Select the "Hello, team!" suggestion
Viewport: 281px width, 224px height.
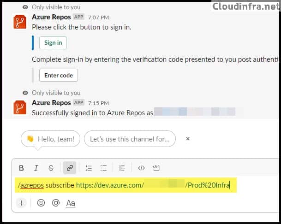pos(51,139)
